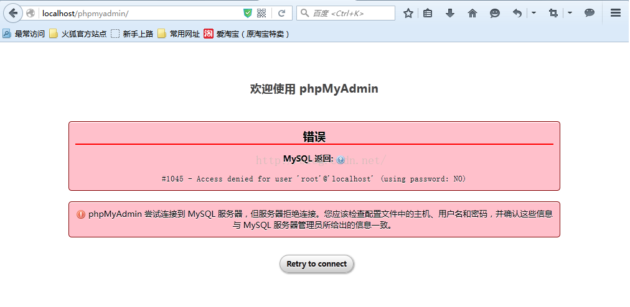Open the 常用网址 bookmark folder

pyautogui.click(x=179, y=34)
